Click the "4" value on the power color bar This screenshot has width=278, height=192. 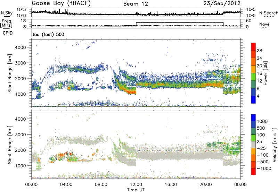[x=258, y=96]
